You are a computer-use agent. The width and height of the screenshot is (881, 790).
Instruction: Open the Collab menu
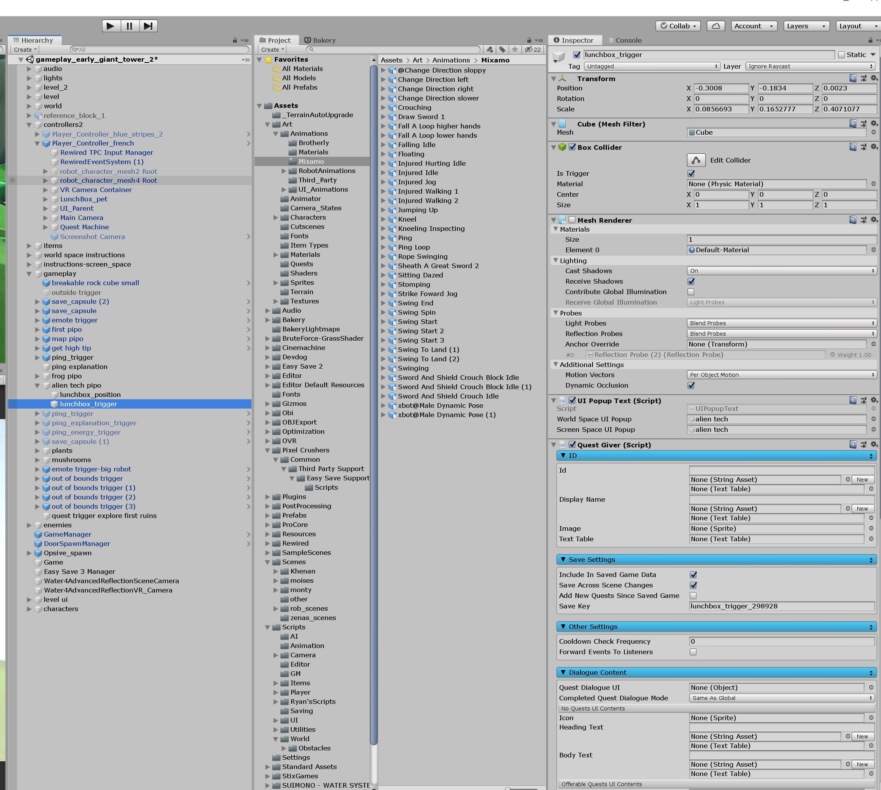pyautogui.click(x=678, y=26)
